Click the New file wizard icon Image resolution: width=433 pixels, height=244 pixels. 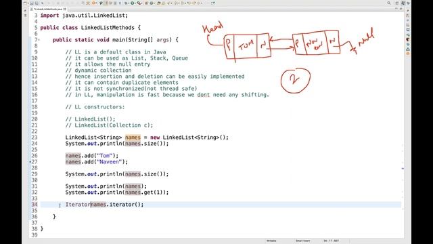[x=25, y=3]
